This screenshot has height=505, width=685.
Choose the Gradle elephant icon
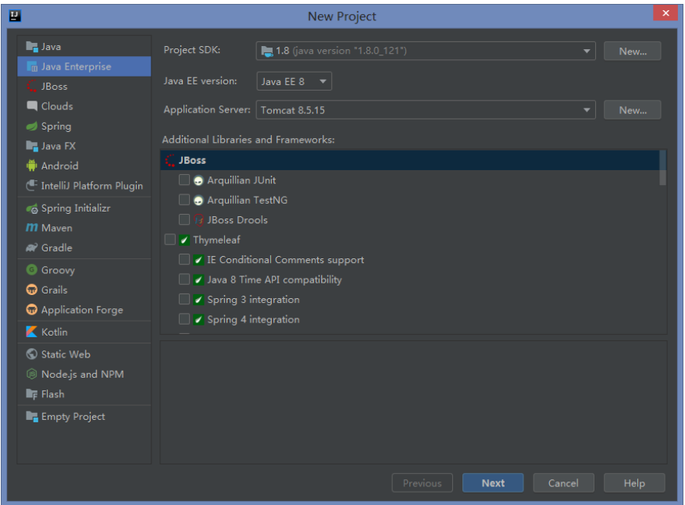point(32,248)
